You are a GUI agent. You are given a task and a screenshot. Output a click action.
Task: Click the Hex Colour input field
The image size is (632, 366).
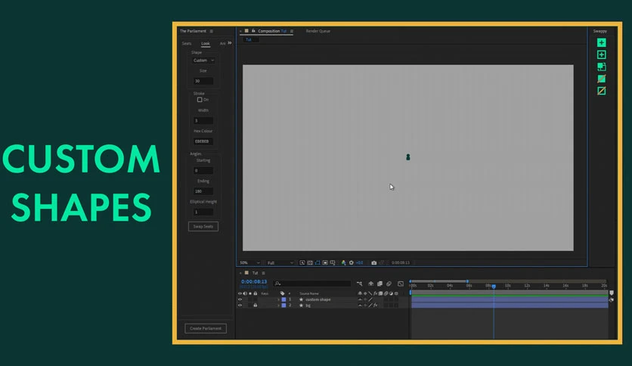(x=203, y=141)
